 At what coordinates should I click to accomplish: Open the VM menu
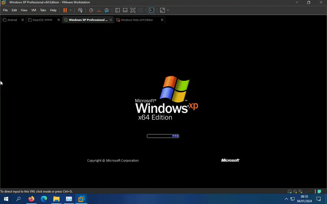tap(34, 10)
